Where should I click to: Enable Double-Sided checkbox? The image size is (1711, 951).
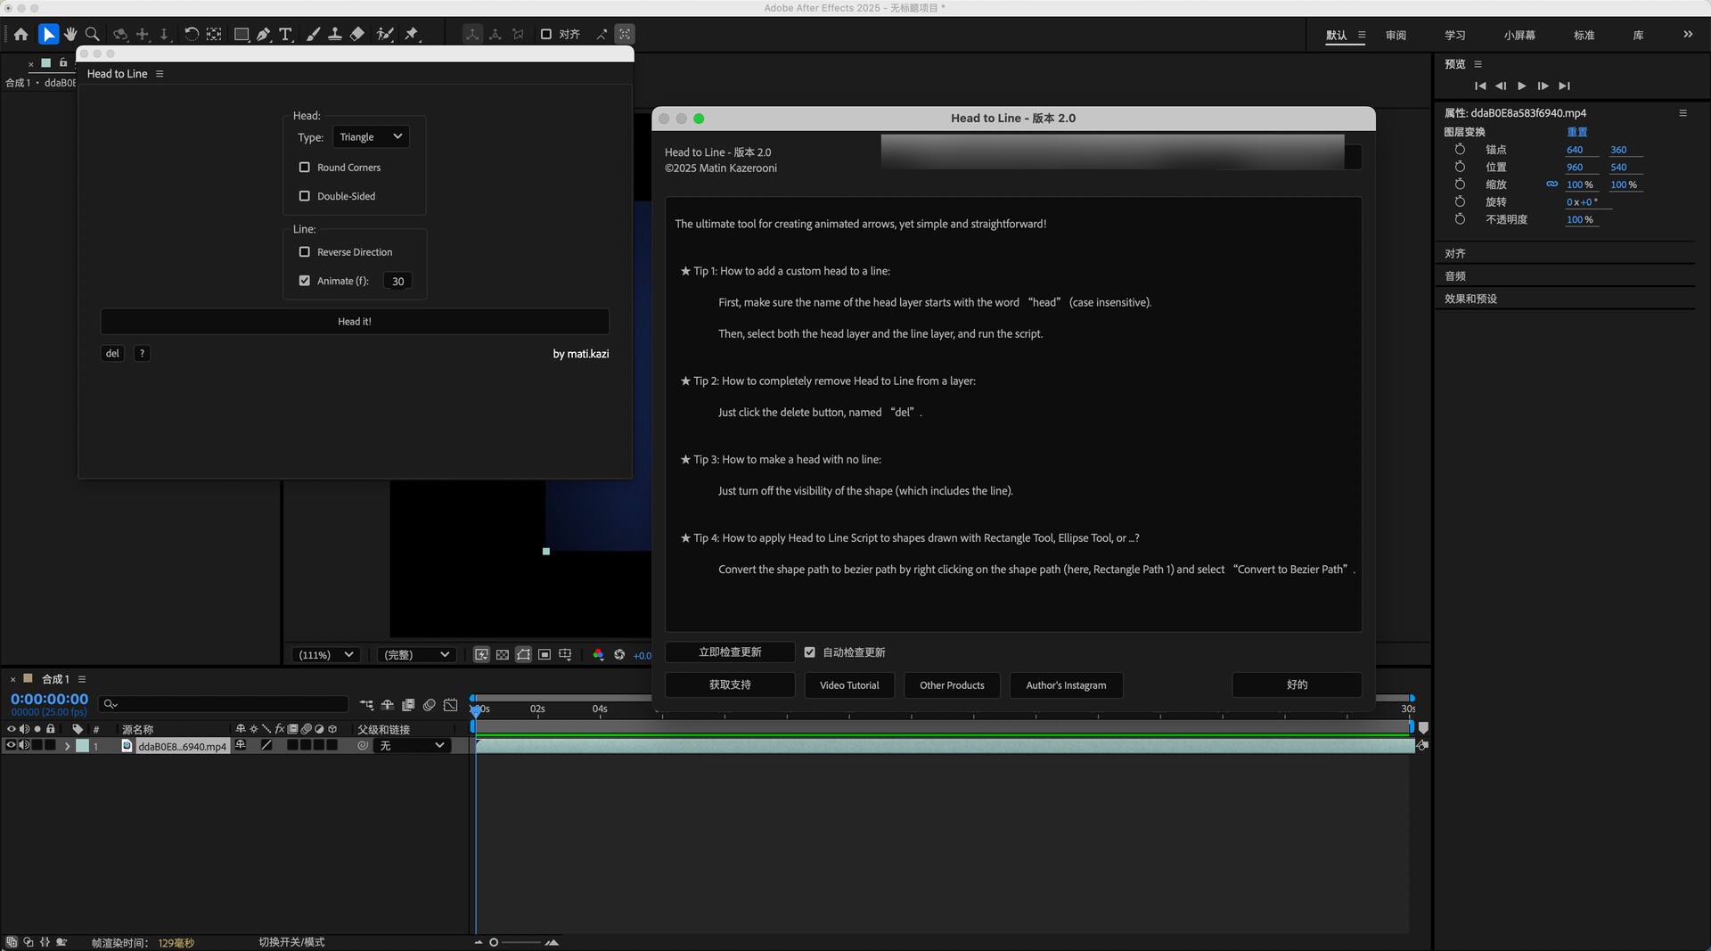305,196
